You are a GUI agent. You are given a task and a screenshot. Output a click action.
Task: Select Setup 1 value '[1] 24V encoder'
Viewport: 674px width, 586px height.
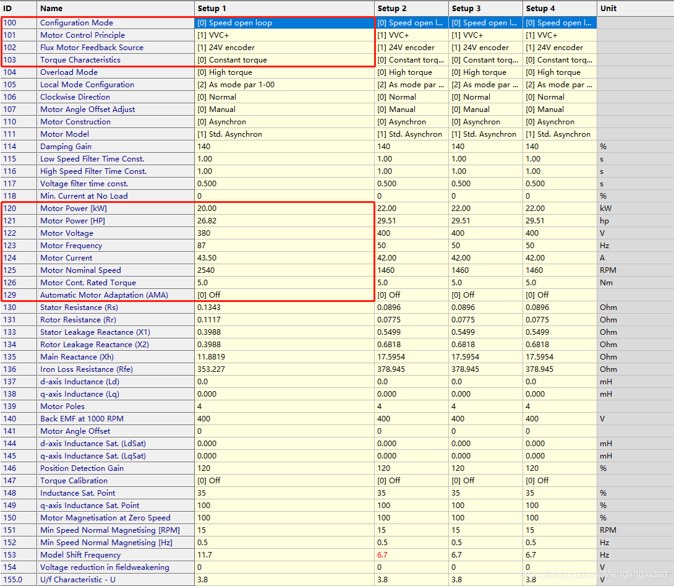pyautogui.click(x=284, y=48)
